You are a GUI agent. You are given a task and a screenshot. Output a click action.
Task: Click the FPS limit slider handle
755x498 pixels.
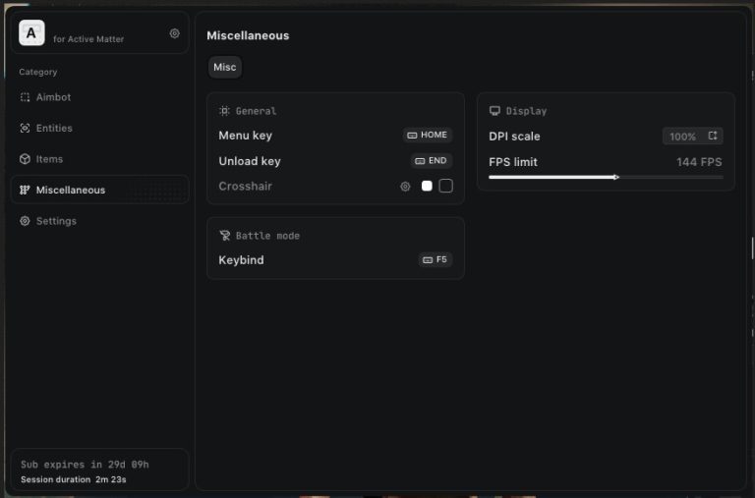click(615, 177)
